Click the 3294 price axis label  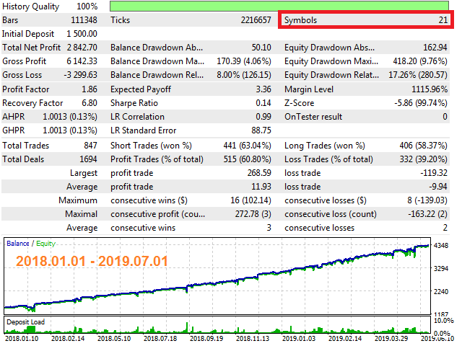441,268
